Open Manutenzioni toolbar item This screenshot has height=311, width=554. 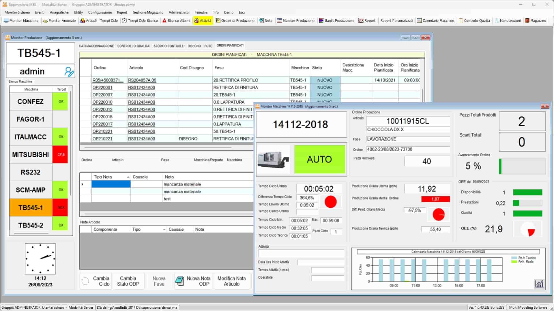tap(508, 21)
